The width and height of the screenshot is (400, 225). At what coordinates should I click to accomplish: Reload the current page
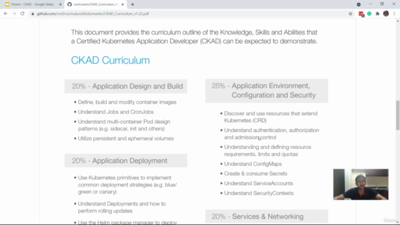pos(22,14)
